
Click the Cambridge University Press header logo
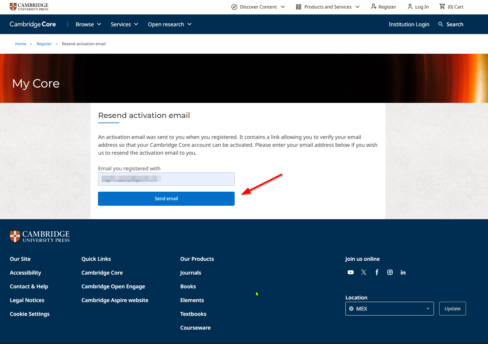coord(29,7)
